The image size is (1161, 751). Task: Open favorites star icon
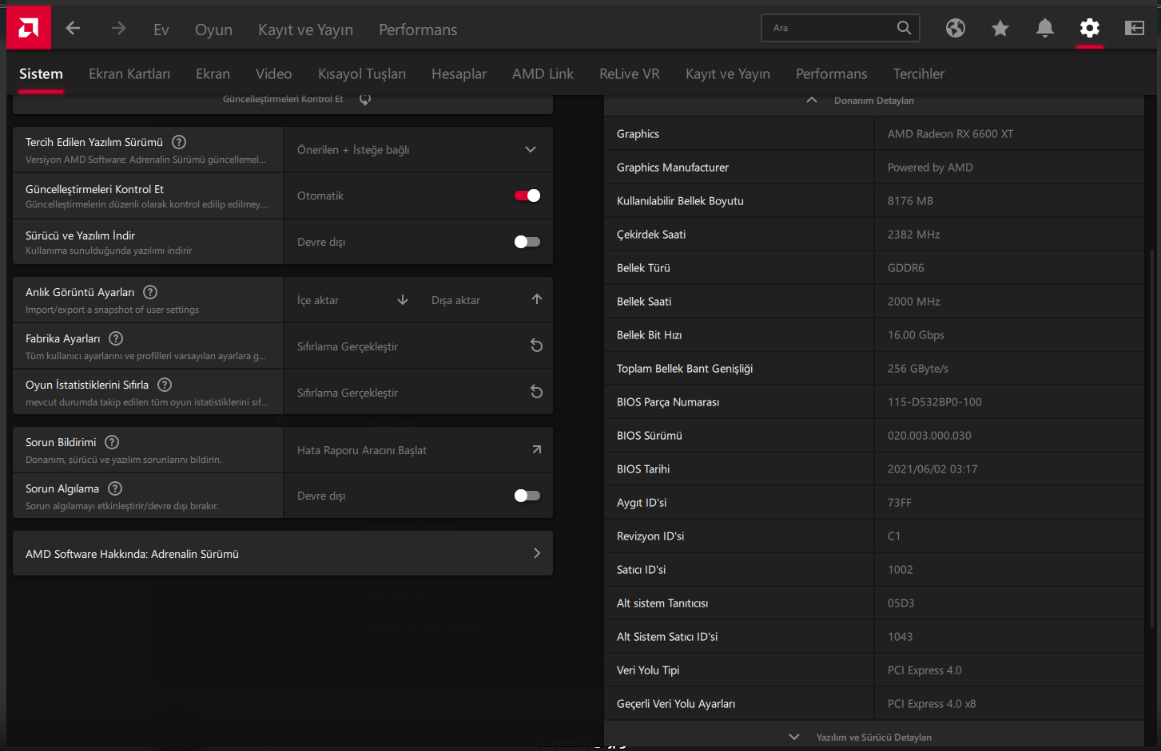click(1000, 29)
